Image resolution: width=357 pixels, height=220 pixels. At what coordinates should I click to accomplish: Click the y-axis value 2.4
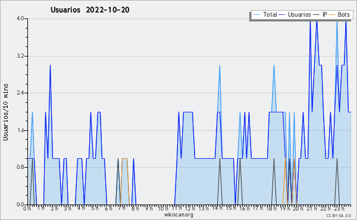[x=20, y=93]
